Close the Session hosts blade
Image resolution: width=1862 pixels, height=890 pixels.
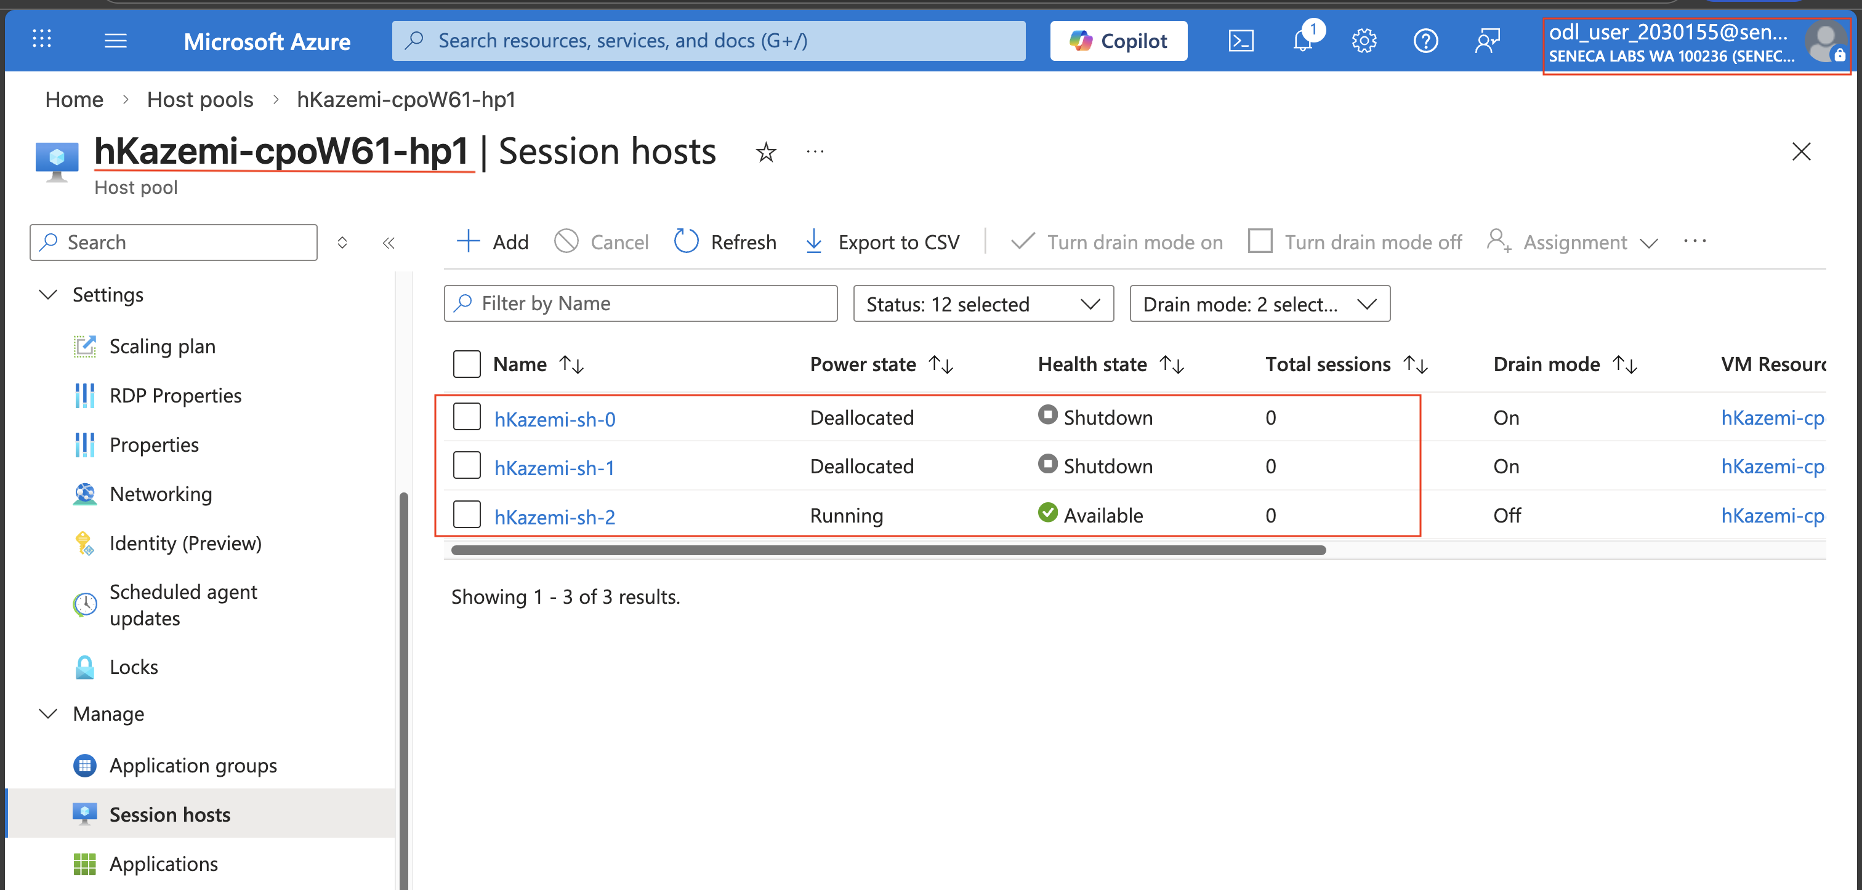click(x=1801, y=151)
